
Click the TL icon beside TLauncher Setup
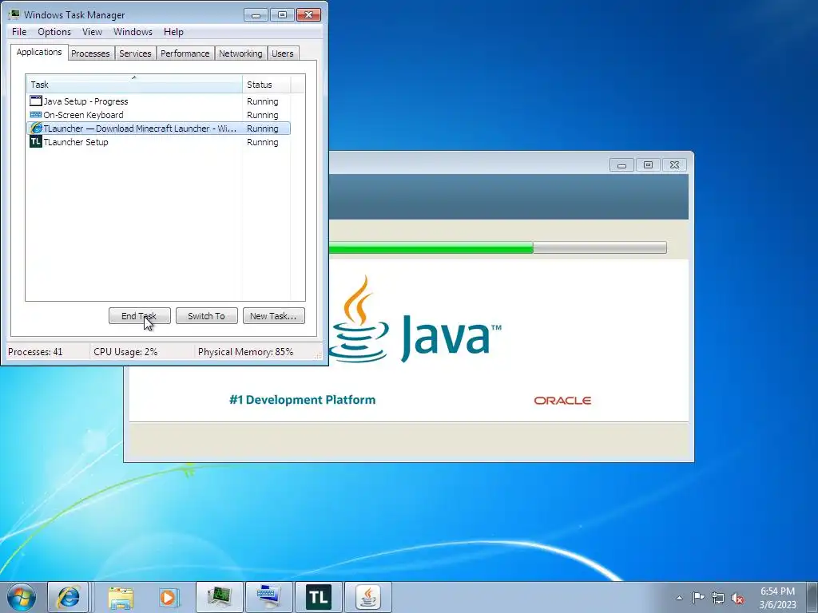pos(35,141)
